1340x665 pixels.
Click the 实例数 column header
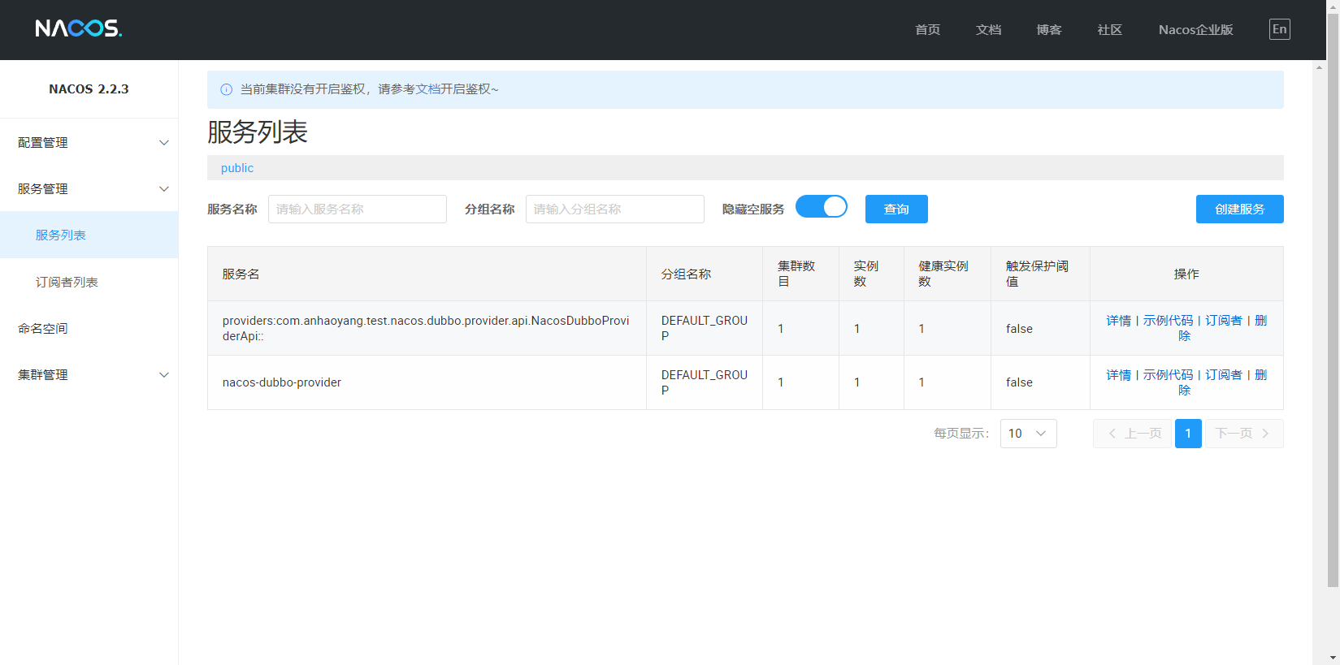point(871,274)
